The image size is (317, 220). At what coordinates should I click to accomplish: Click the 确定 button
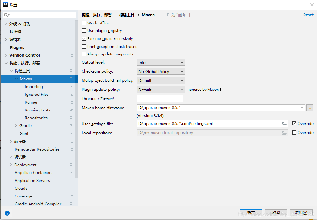(251, 213)
